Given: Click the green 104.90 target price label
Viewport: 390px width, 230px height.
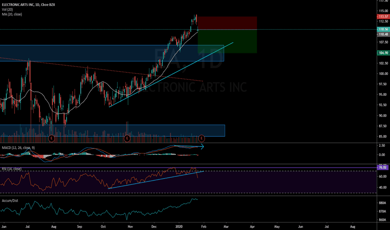Looking at the screenshot, I should click(x=383, y=53).
